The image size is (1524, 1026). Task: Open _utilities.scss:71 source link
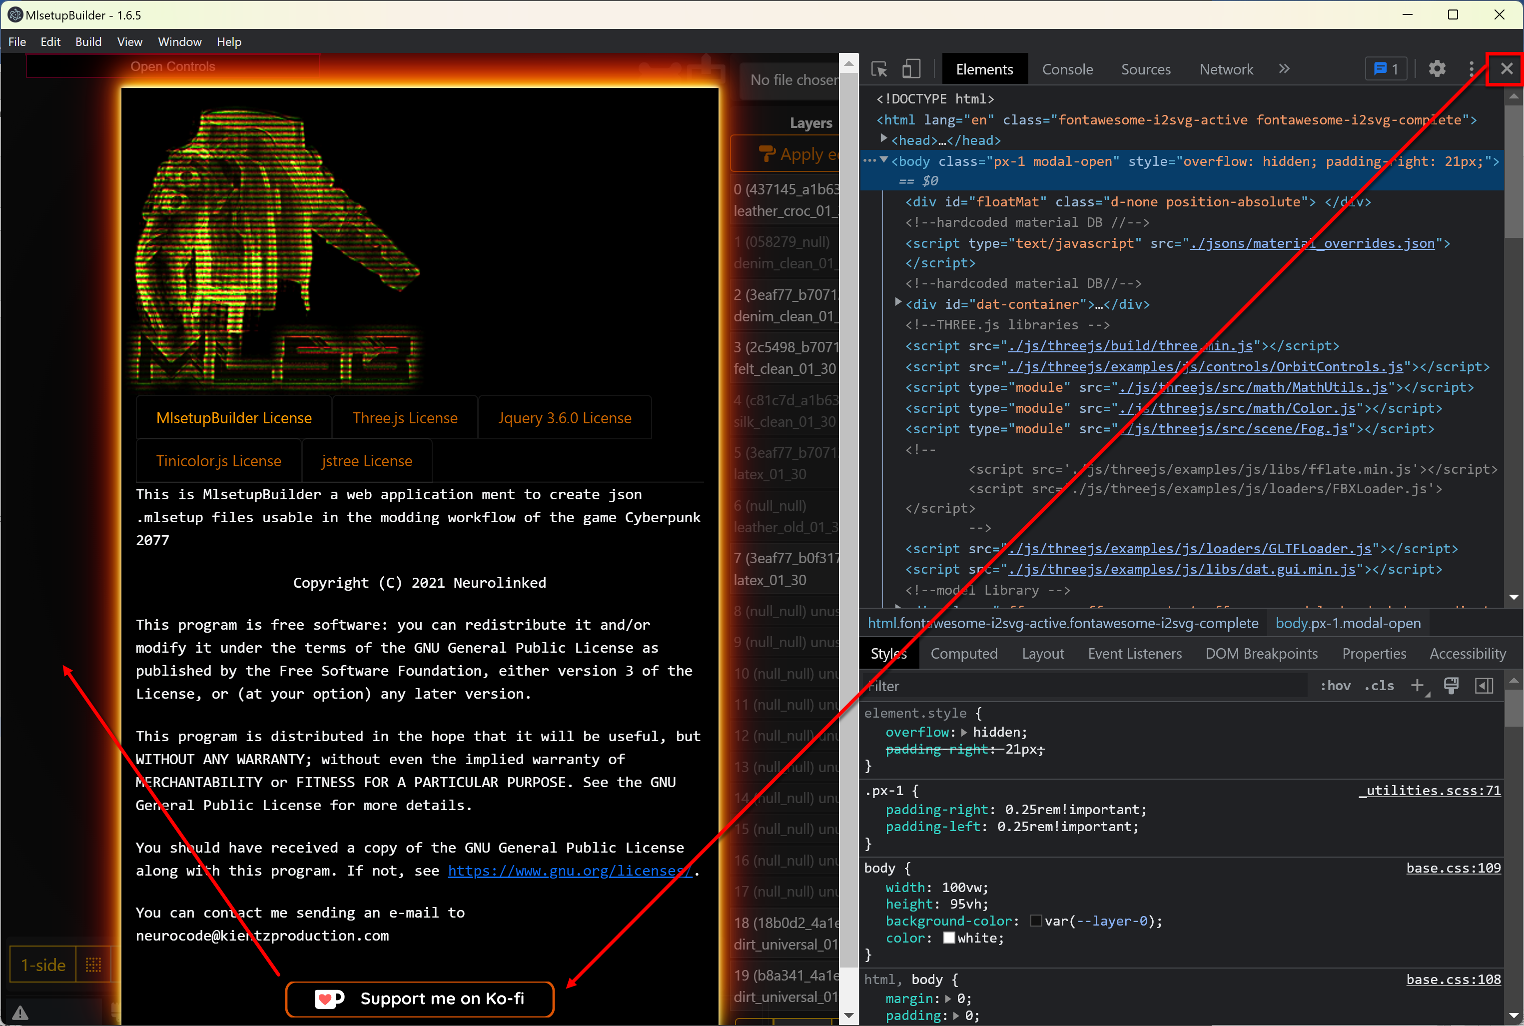coord(1429,791)
